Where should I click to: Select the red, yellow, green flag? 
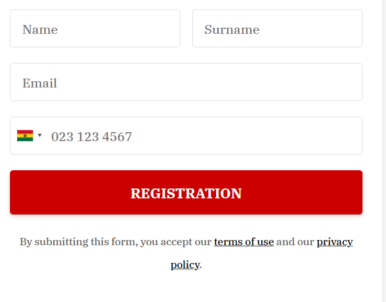(x=25, y=136)
